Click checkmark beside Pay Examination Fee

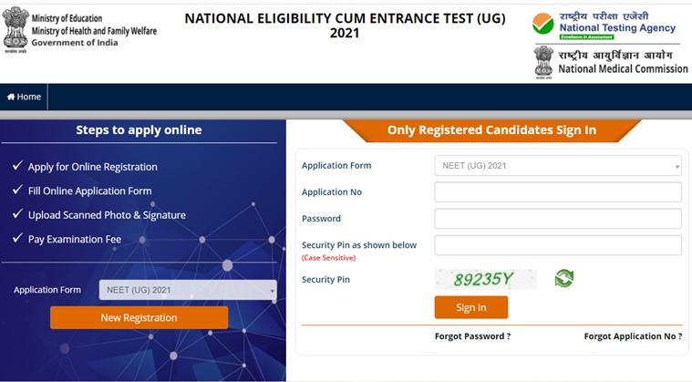(17, 239)
